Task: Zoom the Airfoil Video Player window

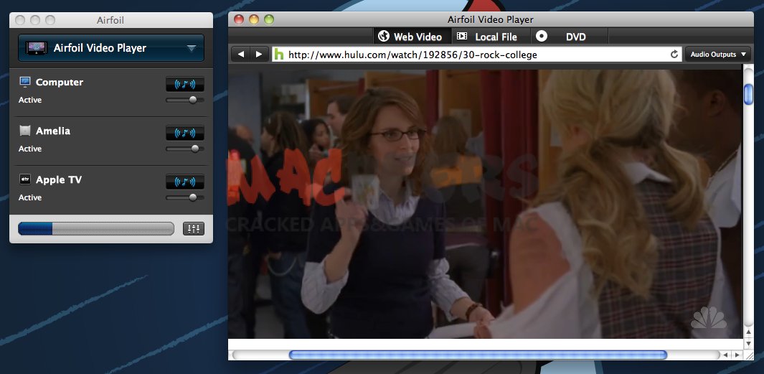Action: pyautogui.click(x=269, y=19)
